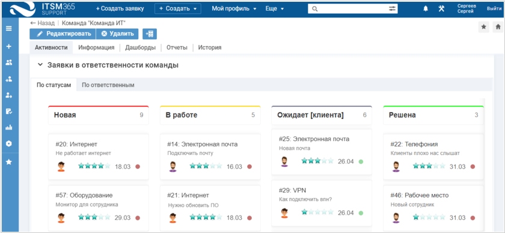
Task: Open the Сергеев Сергей user profile link
Action: (x=466, y=8)
